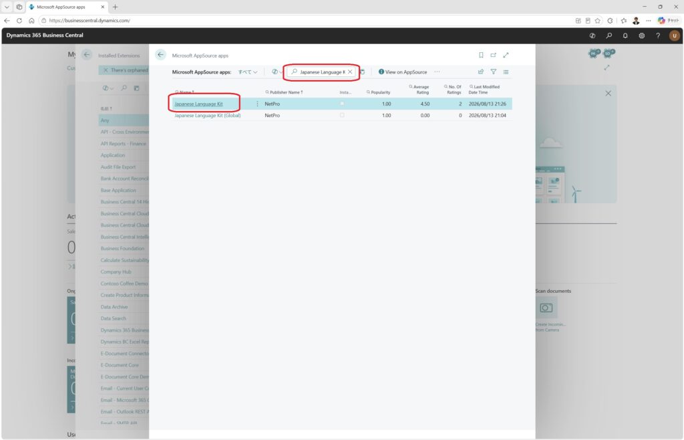Open browser favorites list
This screenshot has width=684, height=440.
click(624, 21)
